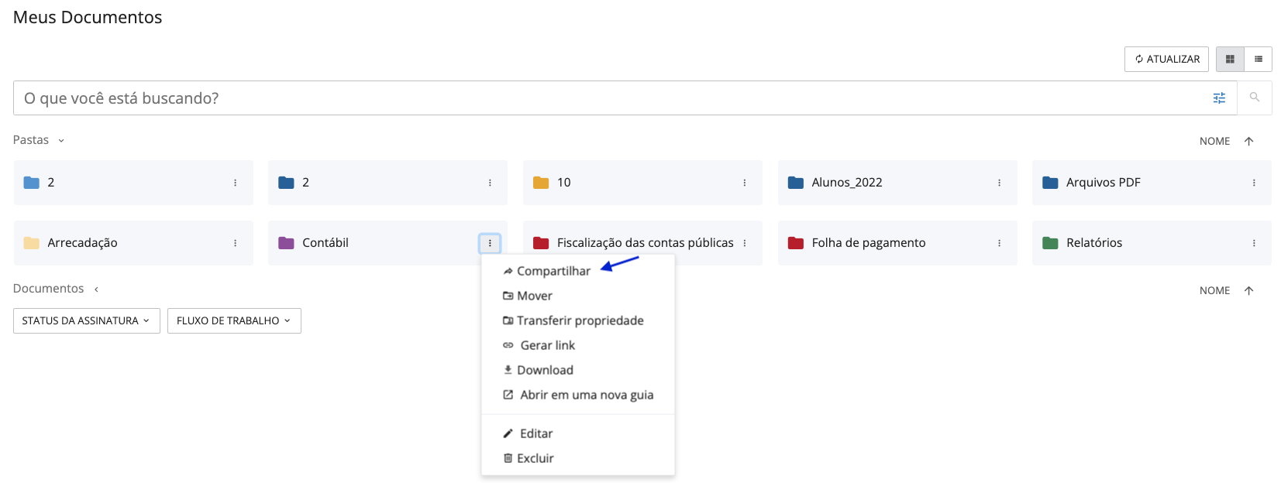
Task: Open options menu for Alunos_2022 folder
Action: pyautogui.click(x=999, y=183)
